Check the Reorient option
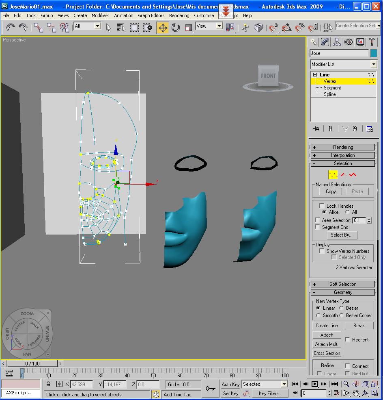Viewport: 383px width, 400px height. coord(347,339)
